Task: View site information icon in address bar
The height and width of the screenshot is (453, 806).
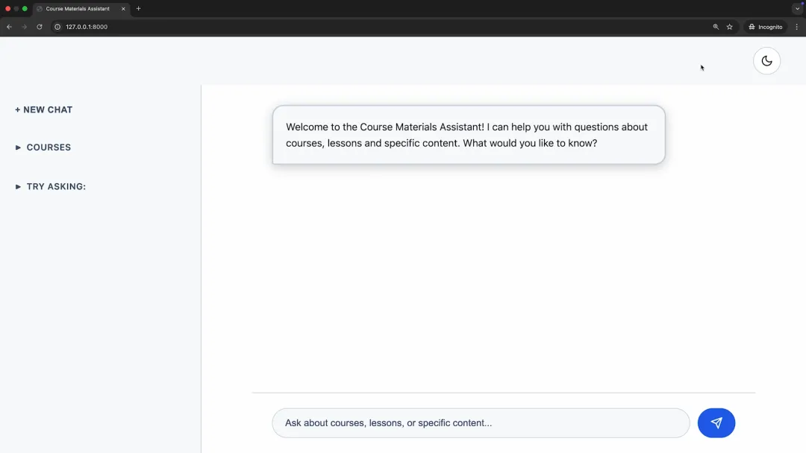Action: [57, 27]
